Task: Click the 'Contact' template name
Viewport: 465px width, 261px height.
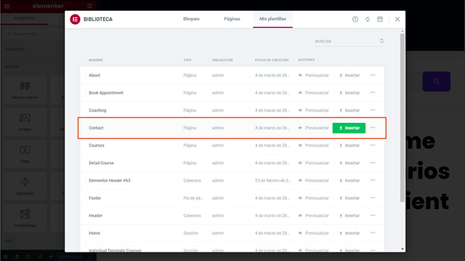Action: (x=96, y=128)
